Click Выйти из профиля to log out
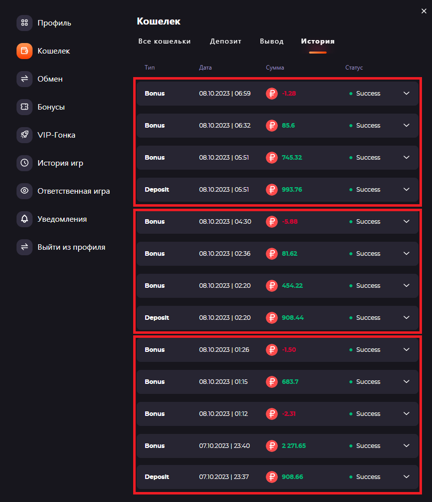 [71, 247]
